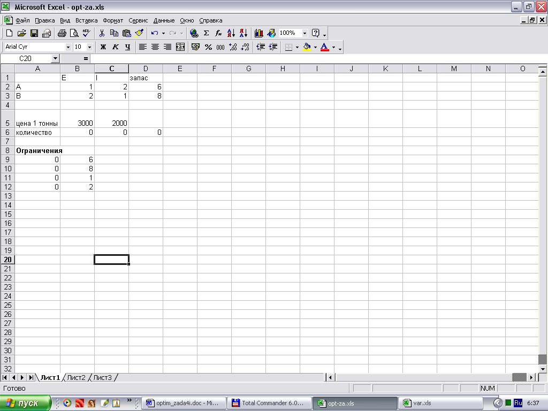
Task: Open the Сервис menu
Action: coord(138,20)
